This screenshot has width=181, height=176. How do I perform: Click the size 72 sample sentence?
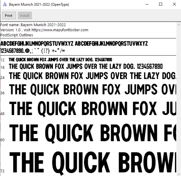[x=93, y=163]
